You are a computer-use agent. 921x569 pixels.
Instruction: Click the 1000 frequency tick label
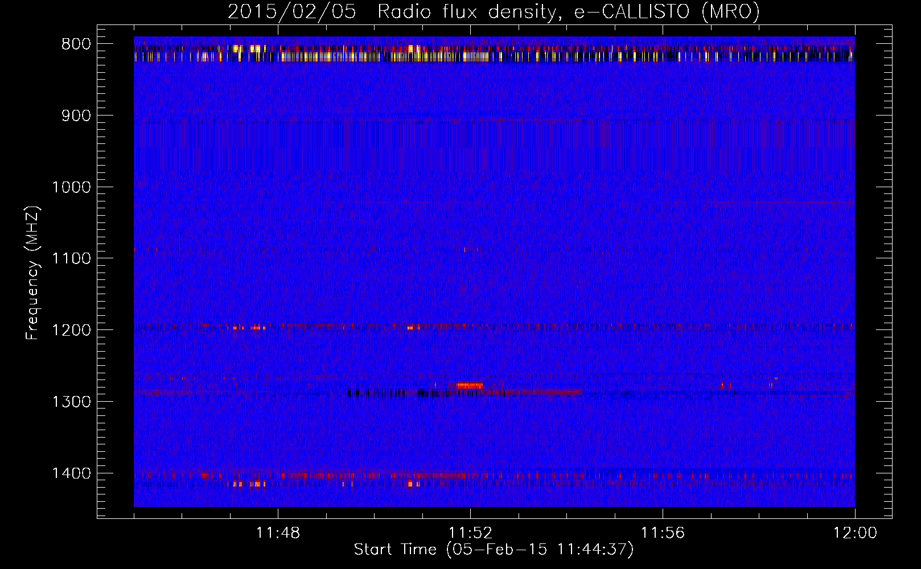coord(71,187)
